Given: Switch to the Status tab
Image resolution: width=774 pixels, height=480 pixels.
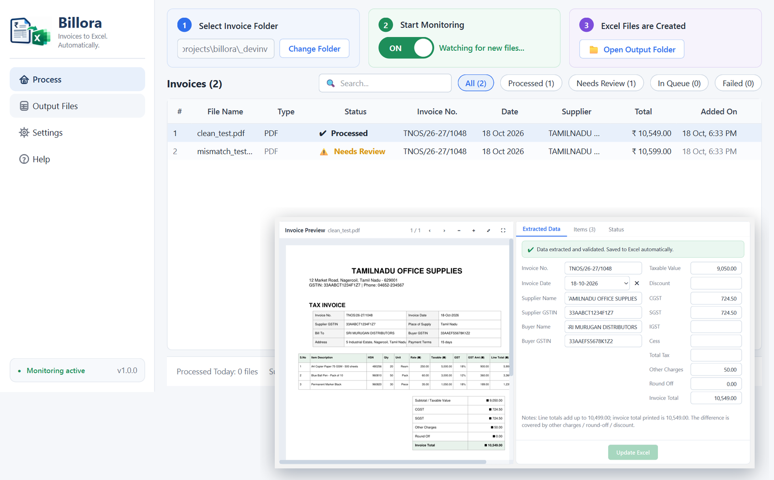Looking at the screenshot, I should 616,230.
